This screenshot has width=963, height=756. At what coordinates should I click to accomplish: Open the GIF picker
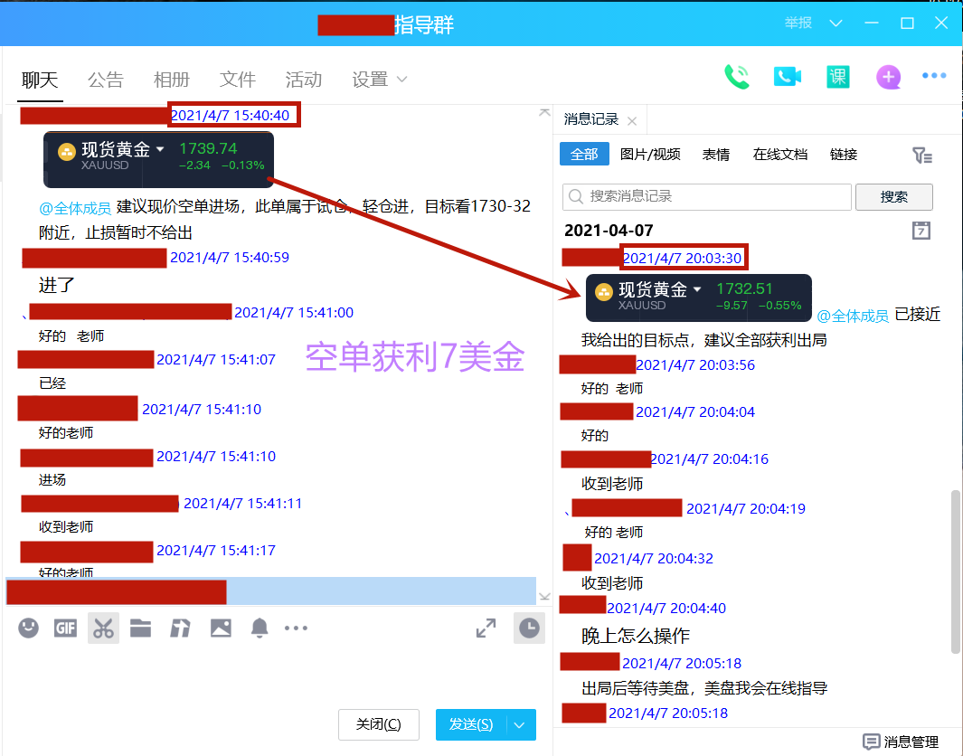coord(65,628)
